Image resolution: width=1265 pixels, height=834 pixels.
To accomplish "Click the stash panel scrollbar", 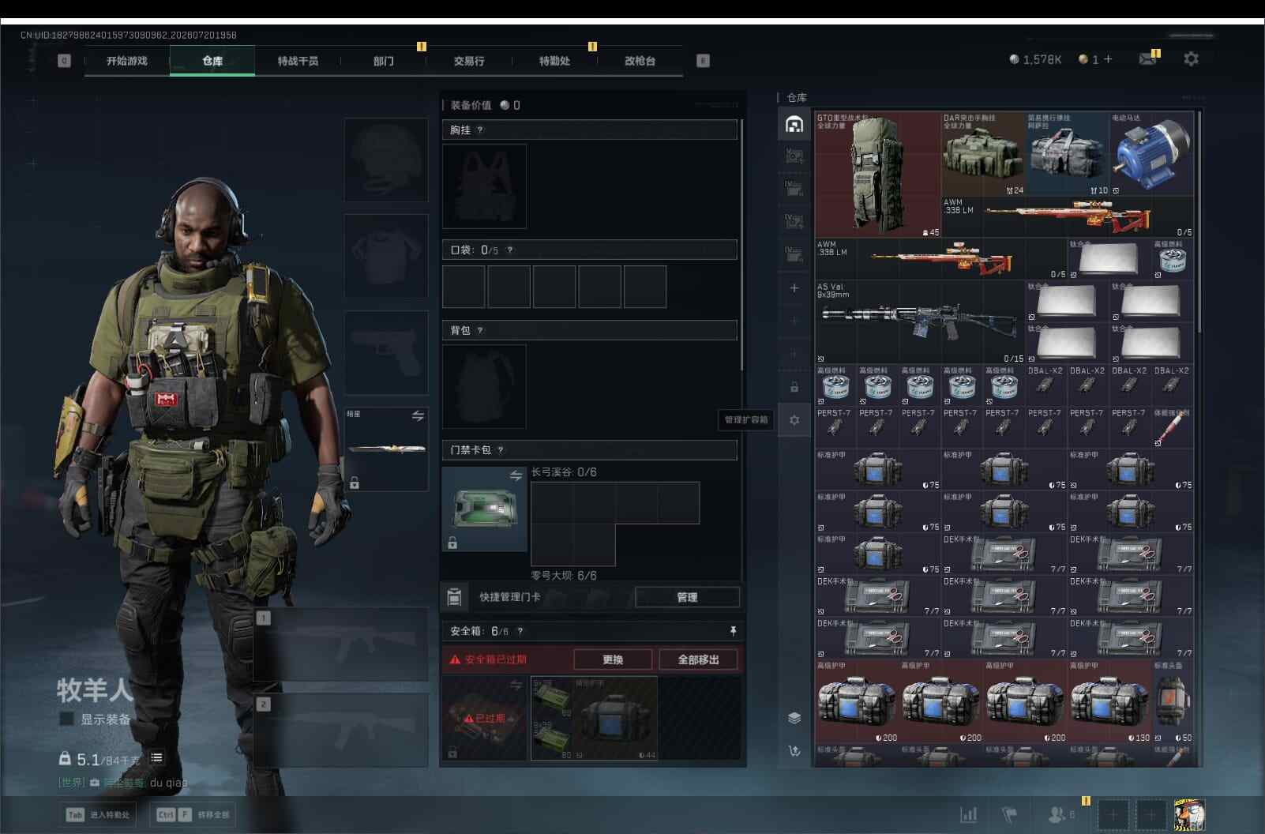I will coord(1199,221).
